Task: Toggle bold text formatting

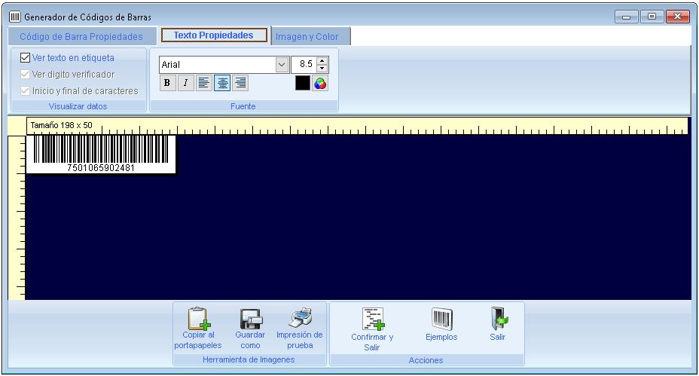Action: 167,84
